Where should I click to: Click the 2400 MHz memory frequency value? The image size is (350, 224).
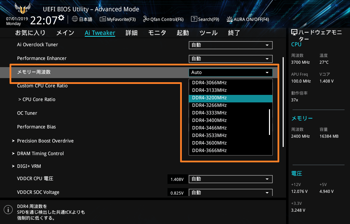point(300,136)
